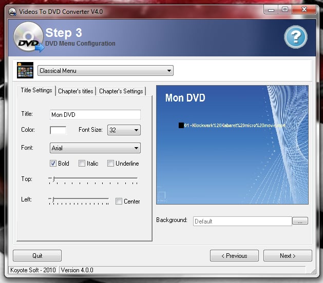
Task: Click the Background path field
Action: click(x=242, y=221)
